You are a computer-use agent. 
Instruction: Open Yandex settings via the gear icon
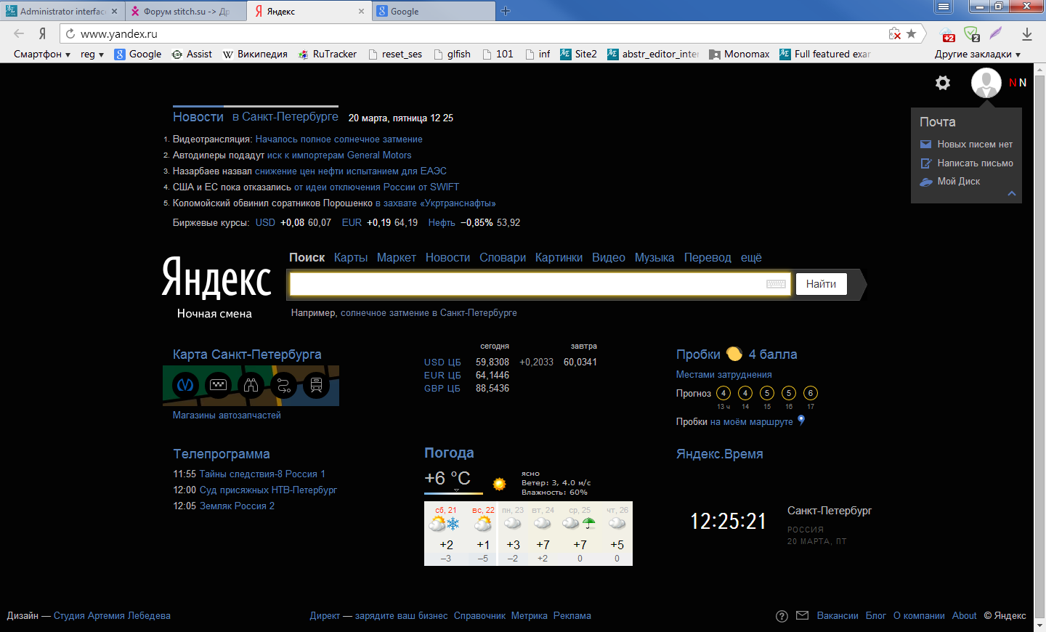point(943,83)
